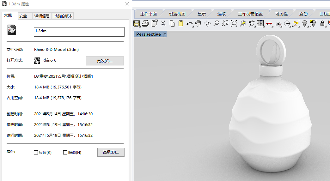Click the 高级(D)... button

pos(111,152)
